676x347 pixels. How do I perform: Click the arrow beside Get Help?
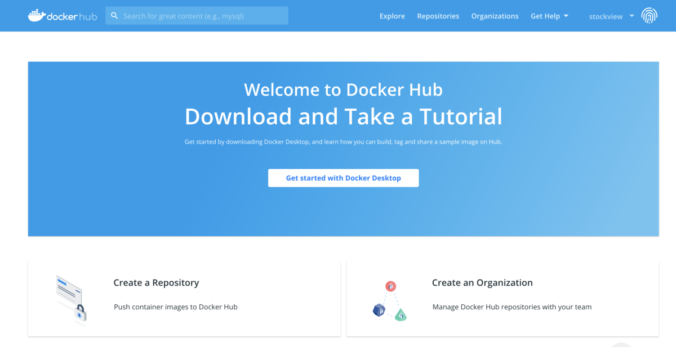[x=566, y=16]
